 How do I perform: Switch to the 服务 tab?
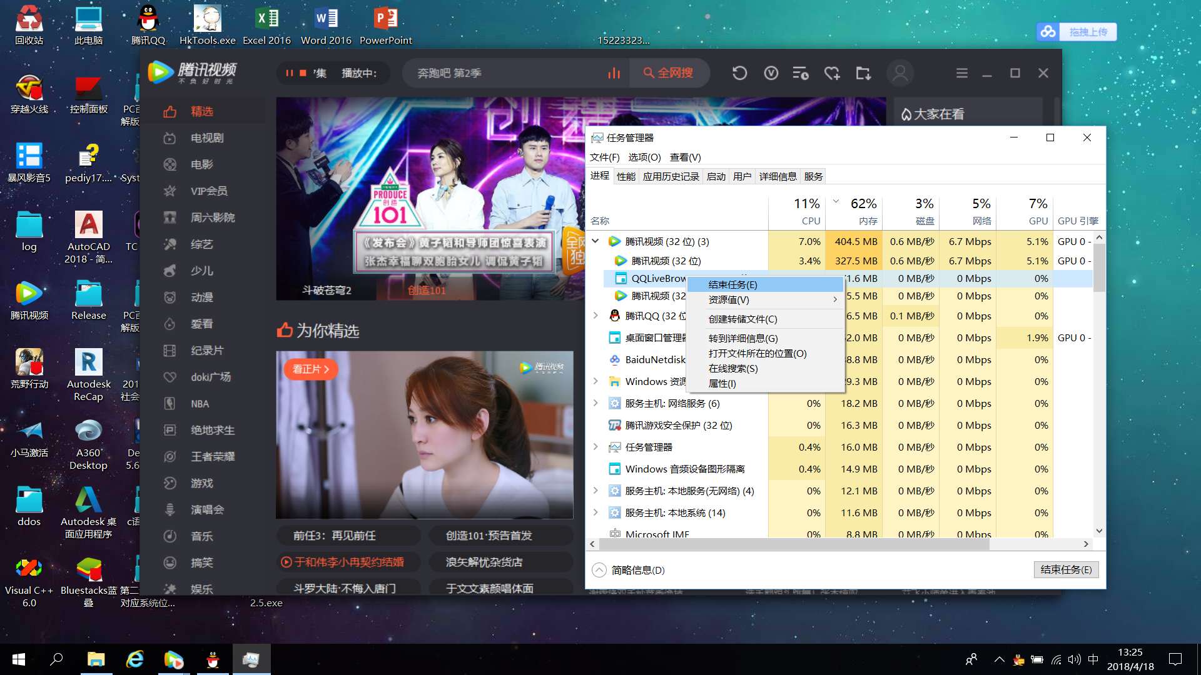[813, 176]
